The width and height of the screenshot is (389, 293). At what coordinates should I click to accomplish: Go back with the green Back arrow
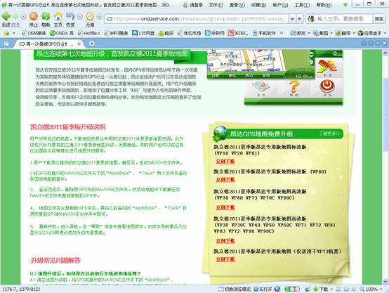pos(6,17)
